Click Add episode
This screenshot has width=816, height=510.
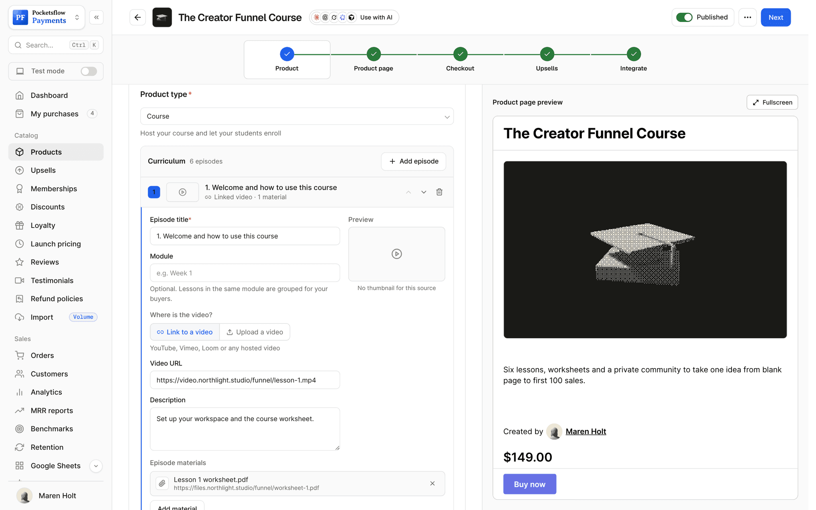[x=414, y=161]
